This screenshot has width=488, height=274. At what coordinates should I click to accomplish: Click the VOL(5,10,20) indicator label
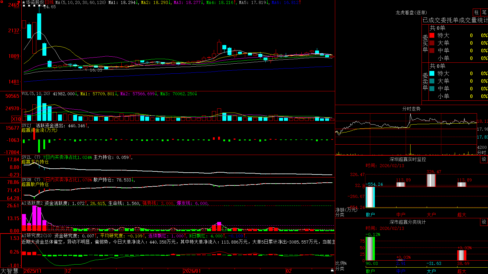(x=36, y=94)
